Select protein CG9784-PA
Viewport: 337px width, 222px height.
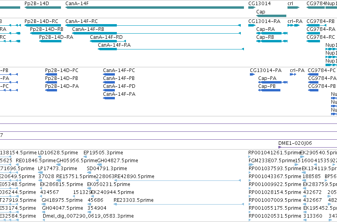tap(313, 82)
